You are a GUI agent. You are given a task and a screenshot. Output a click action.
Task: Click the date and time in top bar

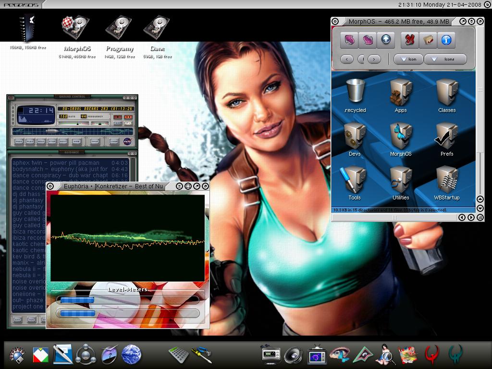coord(439,4)
